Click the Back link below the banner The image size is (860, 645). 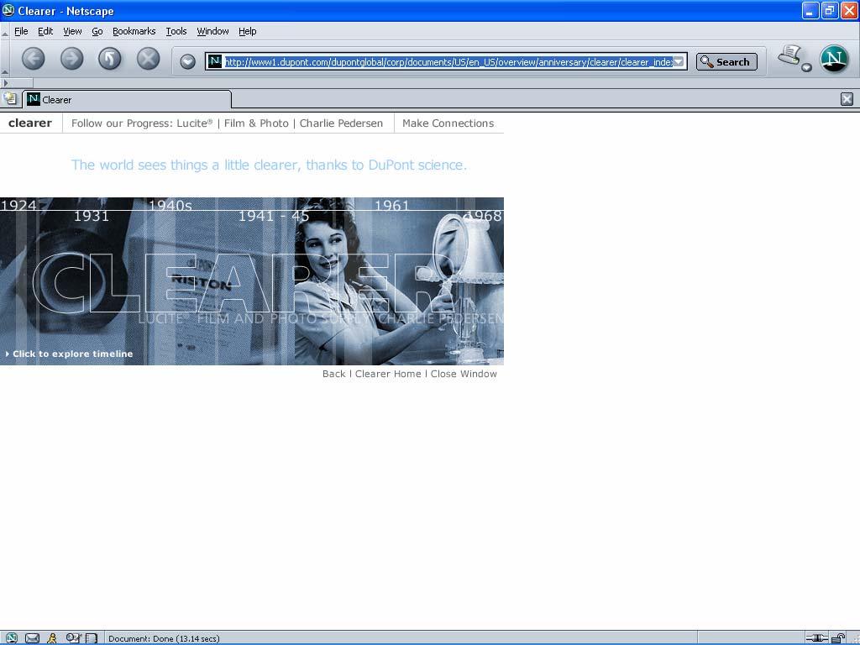point(333,374)
